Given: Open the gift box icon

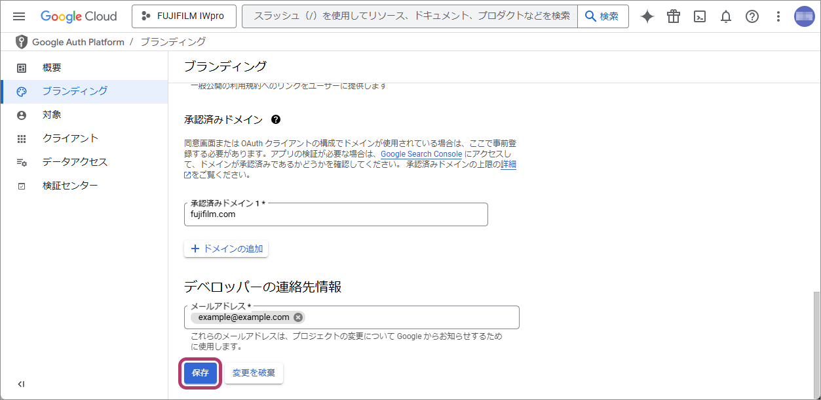Looking at the screenshot, I should point(674,16).
